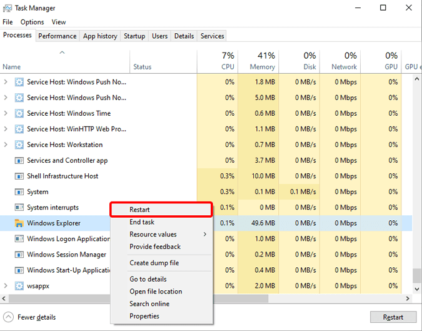The width and height of the screenshot is (422, 331).
Task: Click the gear icon of Service Host: Windows Time
Action: click(x=19, y=113)
